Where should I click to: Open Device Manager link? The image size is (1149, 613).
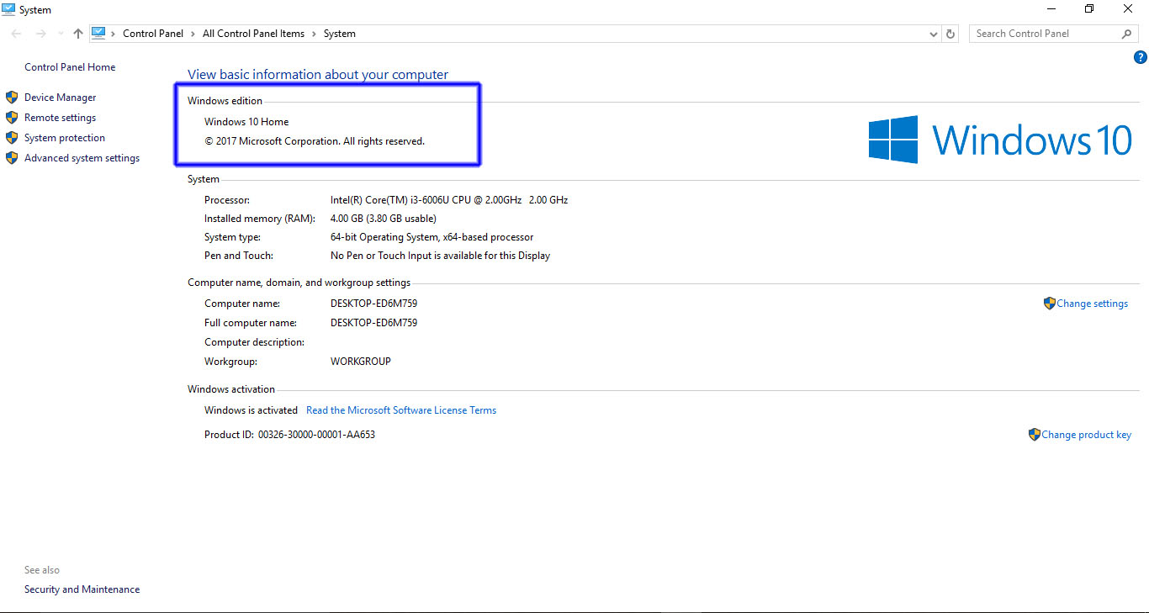pos(61,98)
